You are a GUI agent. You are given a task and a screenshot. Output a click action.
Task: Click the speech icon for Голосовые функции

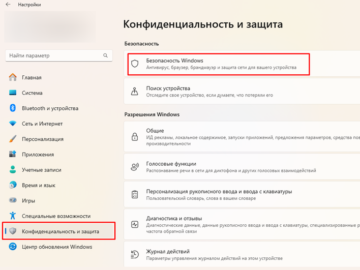(135, 167)
